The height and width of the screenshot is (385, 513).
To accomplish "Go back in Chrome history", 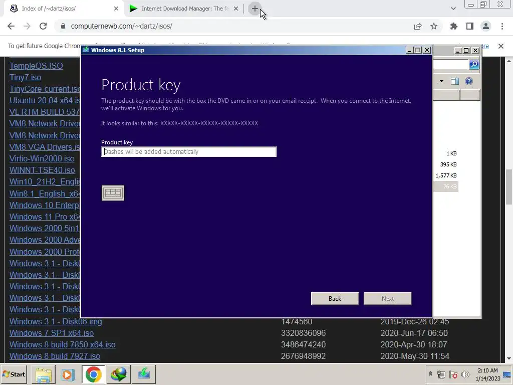I will coord(11,26).
